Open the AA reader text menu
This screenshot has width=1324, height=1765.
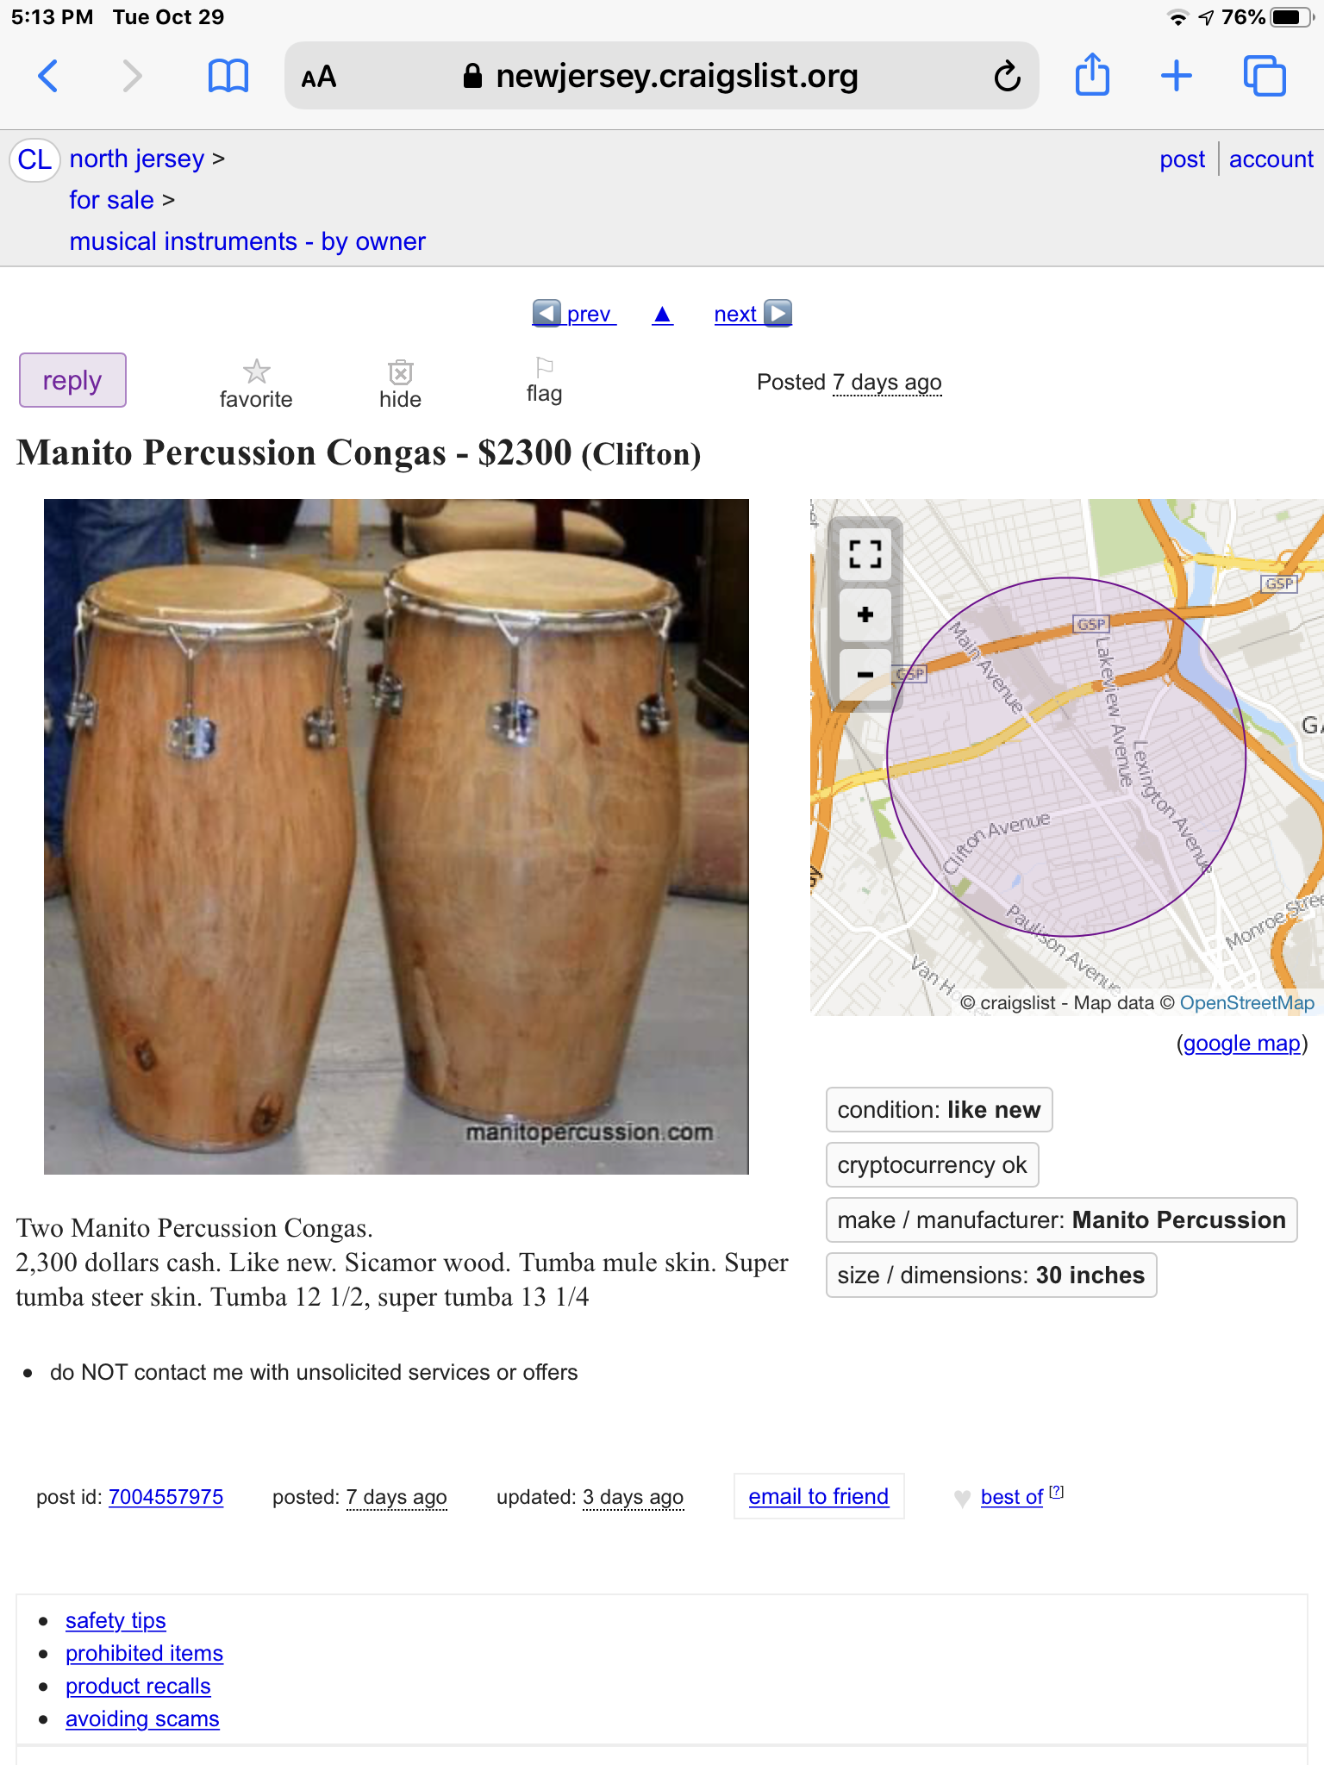point(319,78)
